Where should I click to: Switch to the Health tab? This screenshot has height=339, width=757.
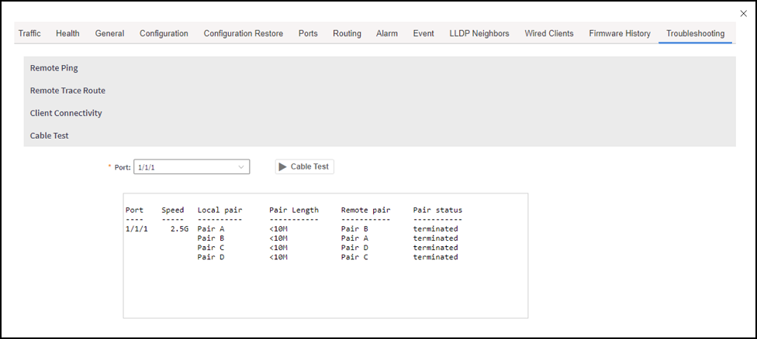(x=67, y=33)
